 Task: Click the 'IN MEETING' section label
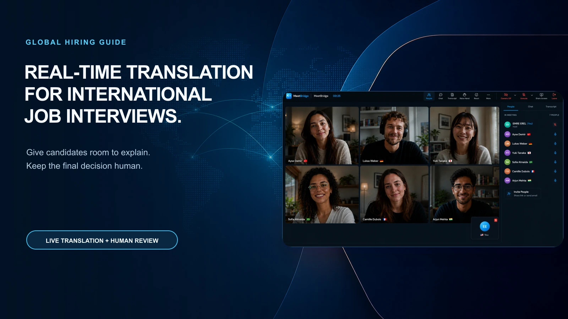510,115
